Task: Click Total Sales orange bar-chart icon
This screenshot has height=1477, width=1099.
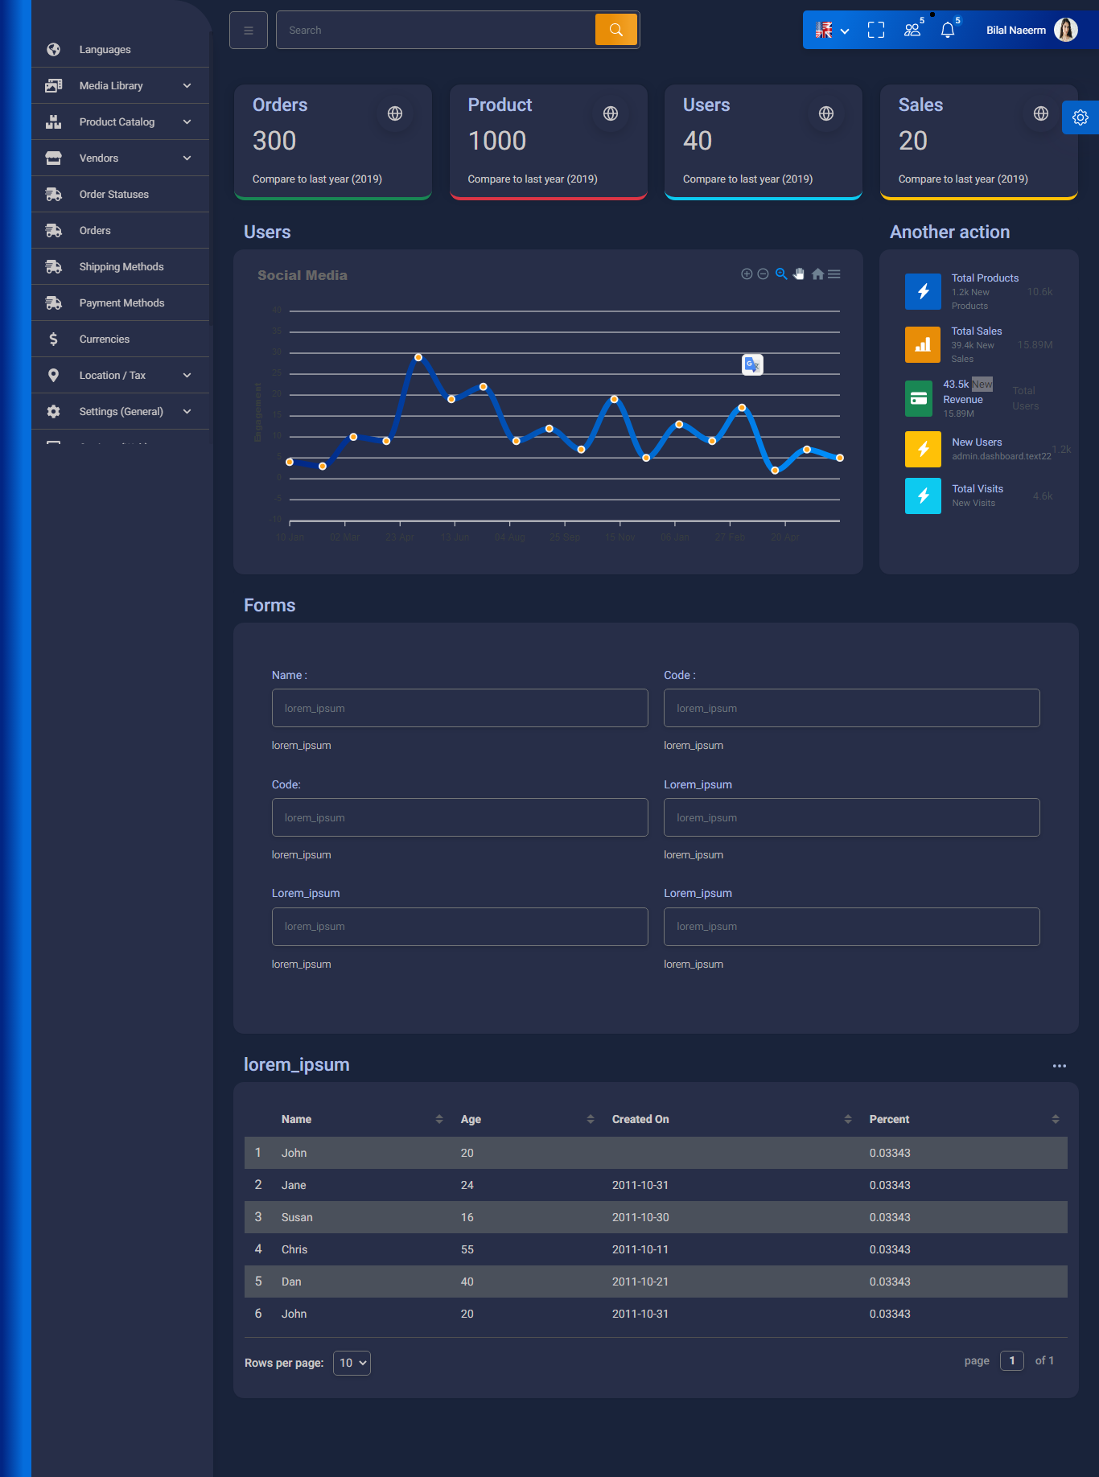Action: pos(923,344)
